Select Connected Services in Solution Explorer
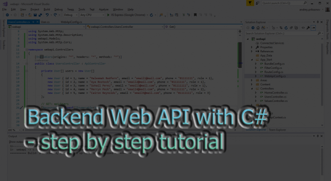Screen dimensions: 331x181 272,43
